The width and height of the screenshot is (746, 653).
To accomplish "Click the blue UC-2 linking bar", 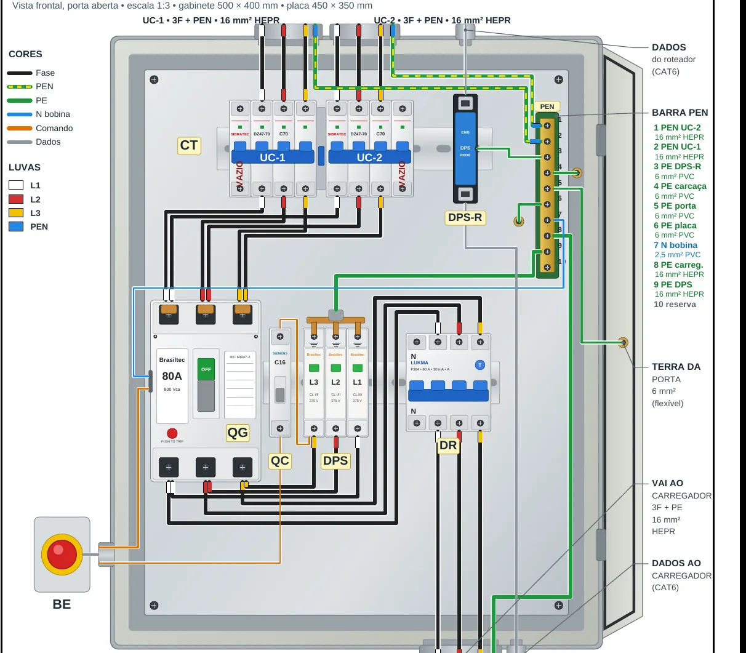I will tap(369, 157).
